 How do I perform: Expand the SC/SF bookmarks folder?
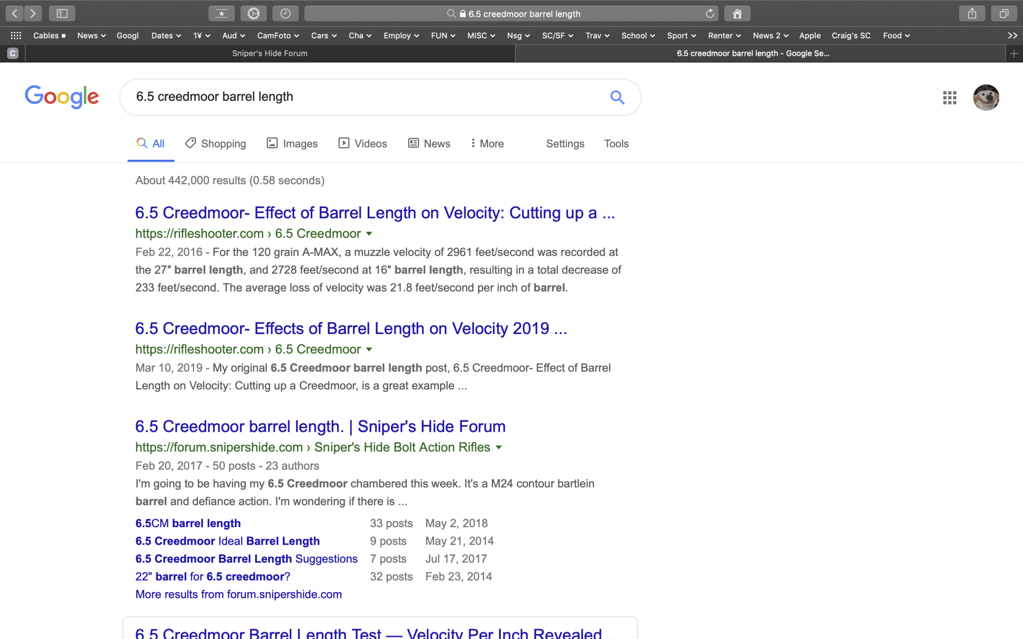pyautogui.click(x=557, y=35)
